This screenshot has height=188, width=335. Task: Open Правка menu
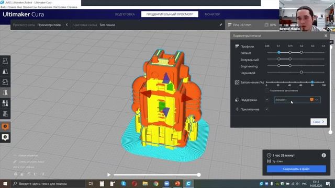[12, 7]
